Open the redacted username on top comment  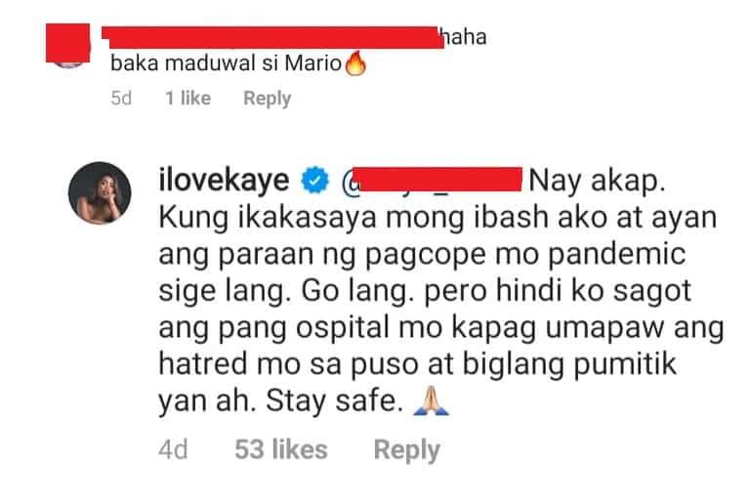point(272,37)
